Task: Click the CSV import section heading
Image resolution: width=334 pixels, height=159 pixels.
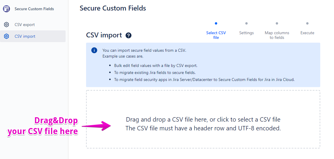Action: 104,35
